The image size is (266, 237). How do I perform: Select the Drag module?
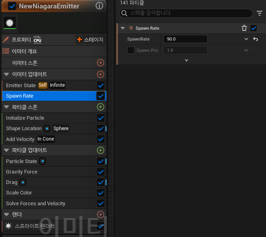[54, 182]
